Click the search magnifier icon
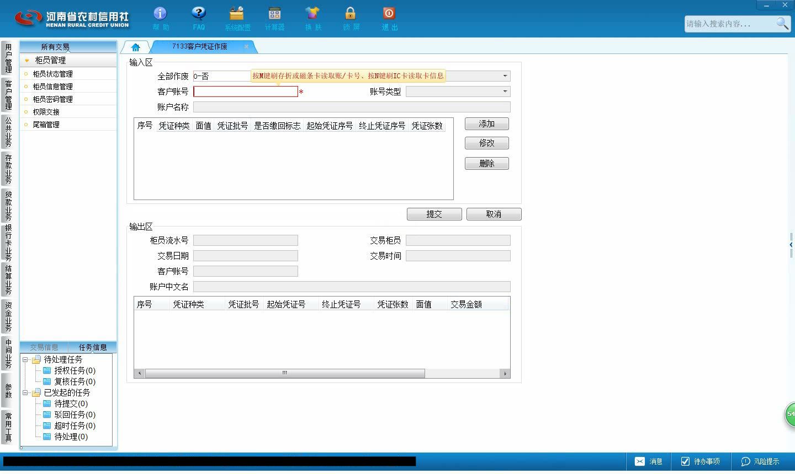 (782, 24)
